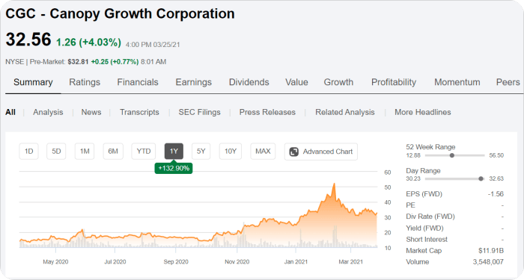
Task: Open the Advanced Chart expand icon
Action: pos(293,152)
